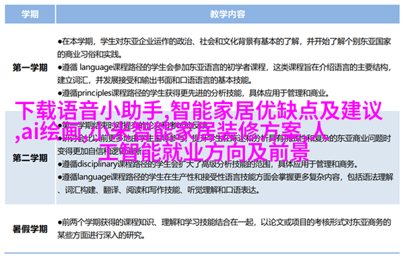Image resolution: width=404 pixels, height=258 pixels.
Task: Click the bullet 遵循disciplinary课程路径的学生
Action: pyautogui.click(x=207, y=164)
